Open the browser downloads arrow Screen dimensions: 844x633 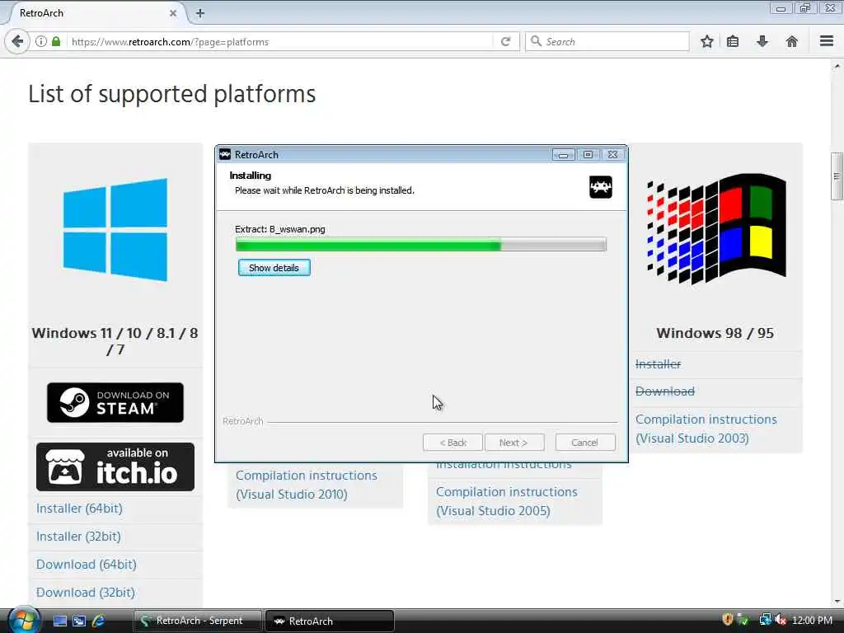coord(762,41)
